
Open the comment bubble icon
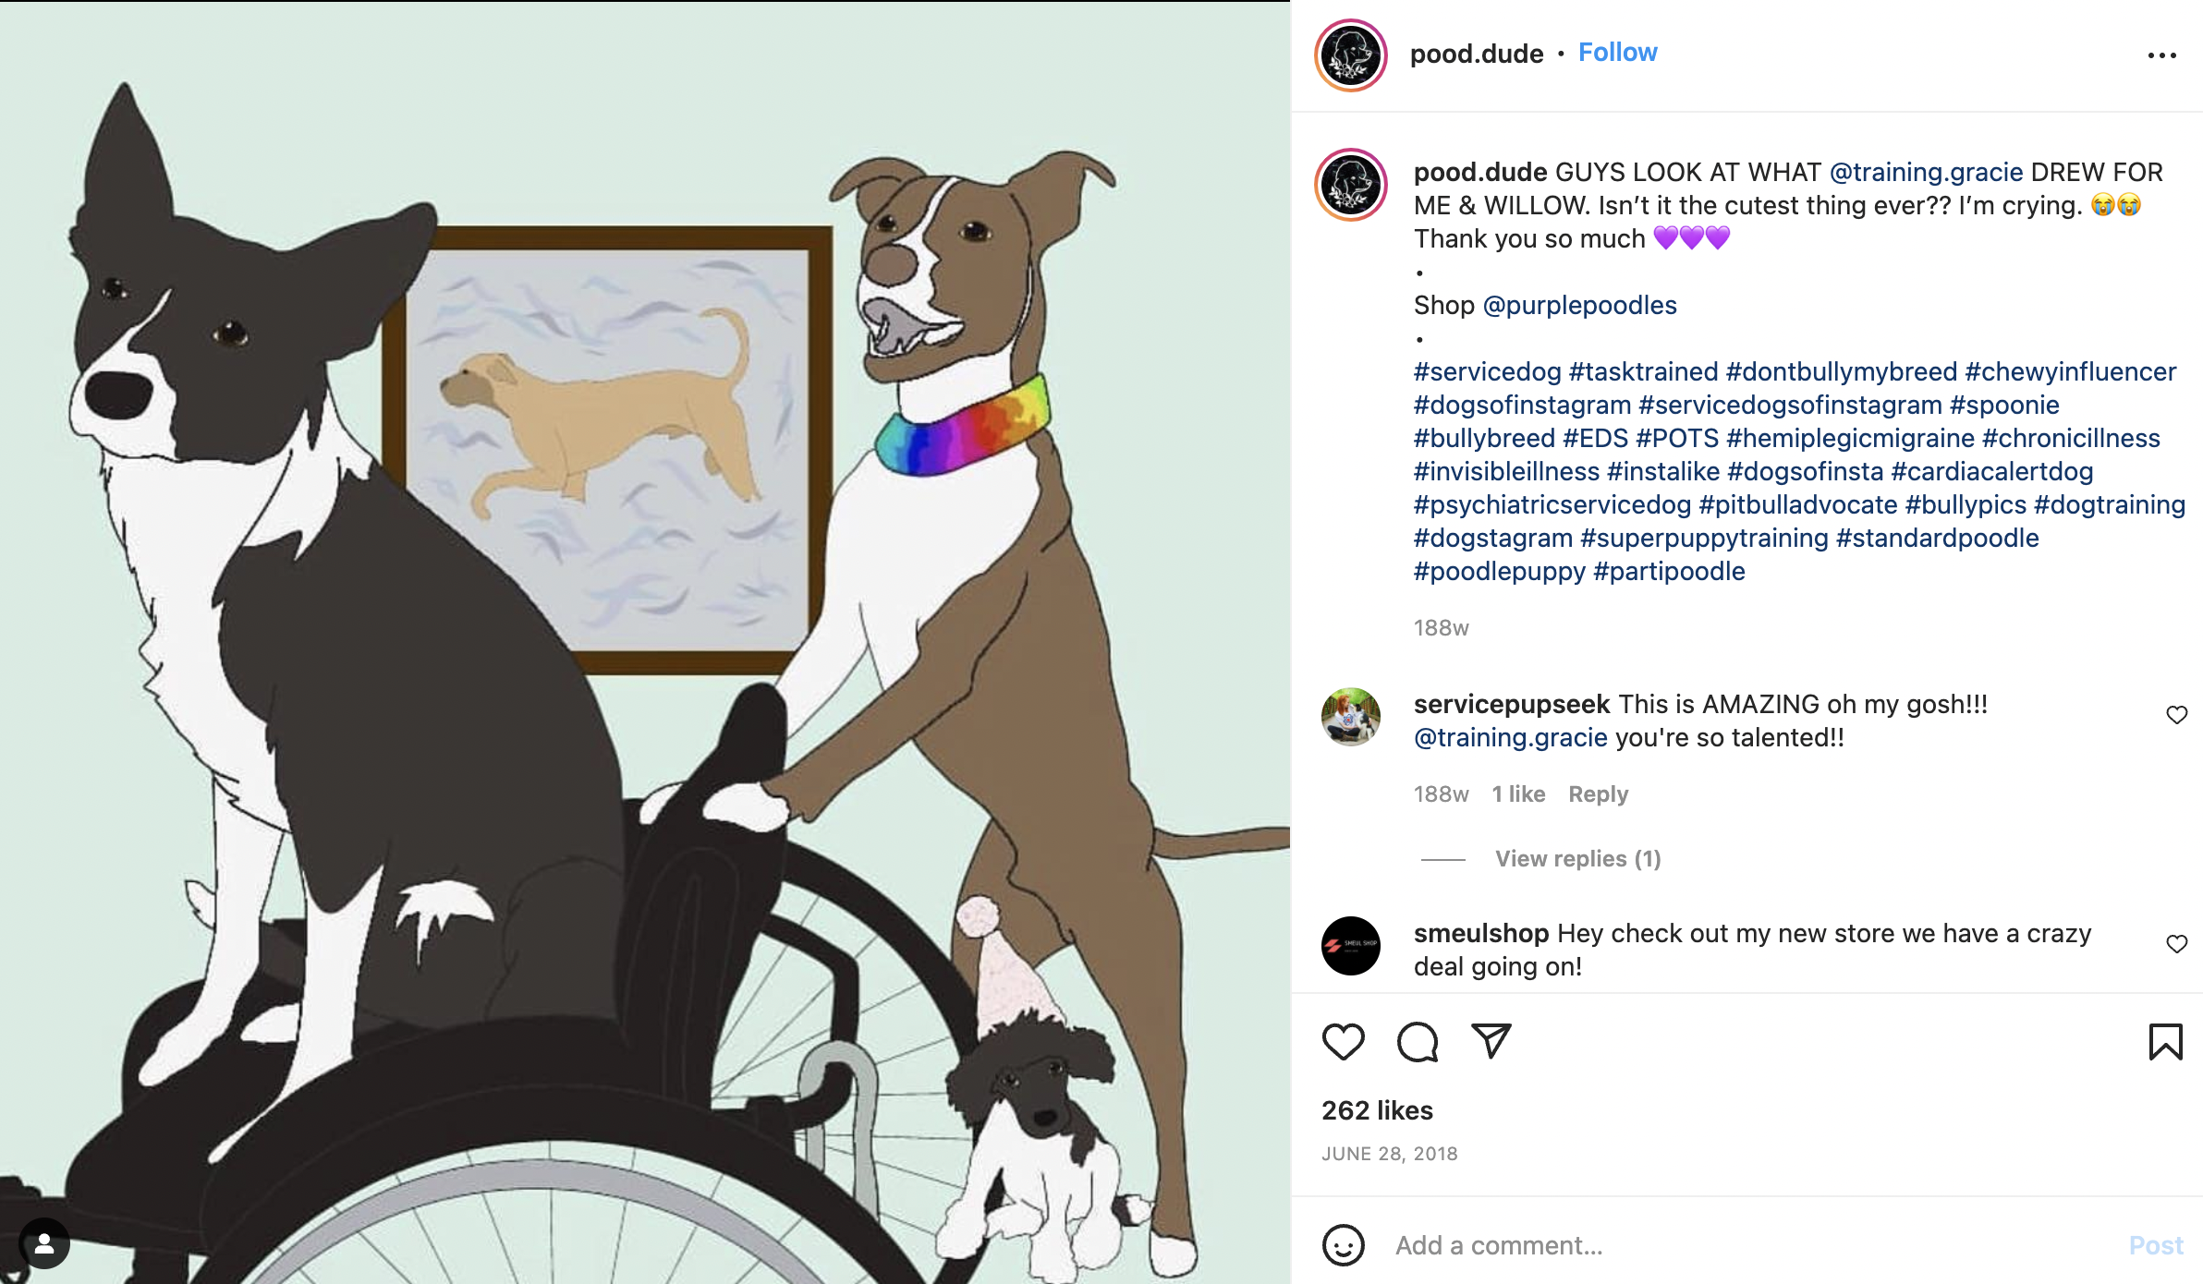click(1417, 1042)
